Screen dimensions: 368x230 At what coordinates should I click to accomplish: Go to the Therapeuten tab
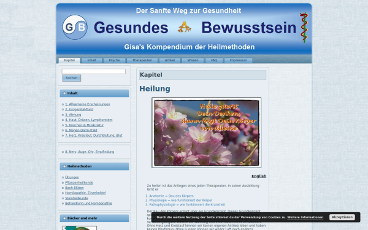point(142,60)
